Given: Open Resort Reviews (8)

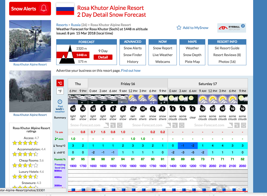Looking at the screenshot, I should [x=227, y=55].
